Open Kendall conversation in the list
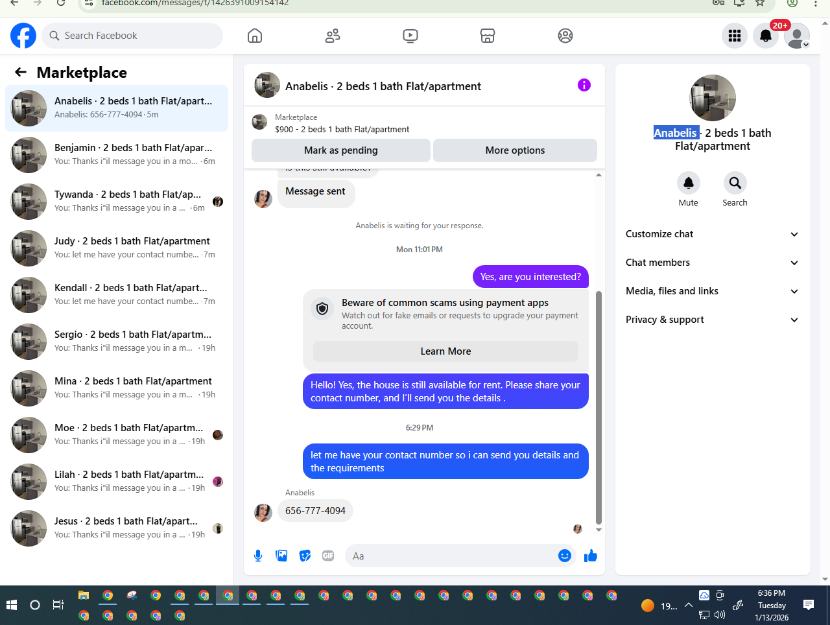The image size is (830, 625). (117, 295)
